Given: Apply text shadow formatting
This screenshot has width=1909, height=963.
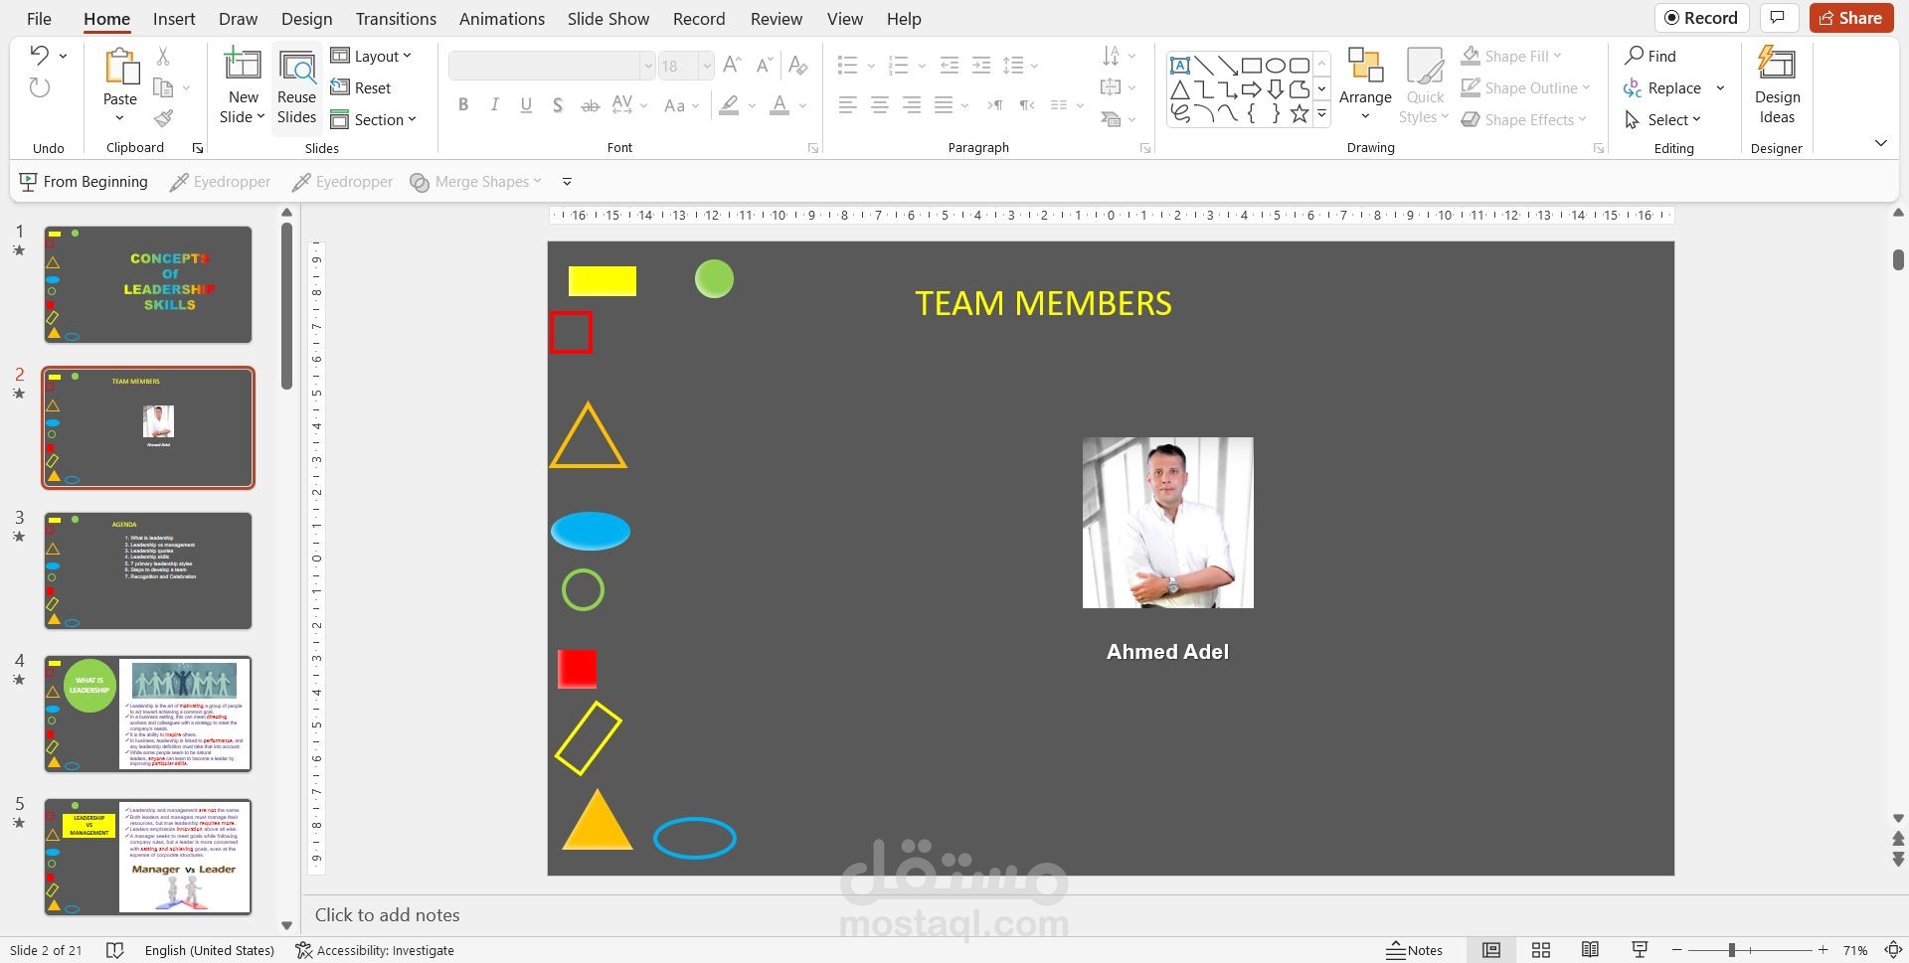Looking at the screenshot, I should (x=558, y=105).
